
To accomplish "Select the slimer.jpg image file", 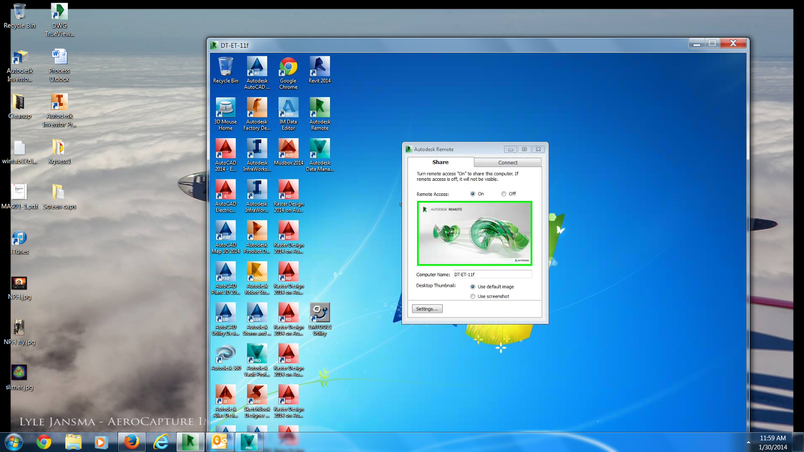I will coord(20,378).
